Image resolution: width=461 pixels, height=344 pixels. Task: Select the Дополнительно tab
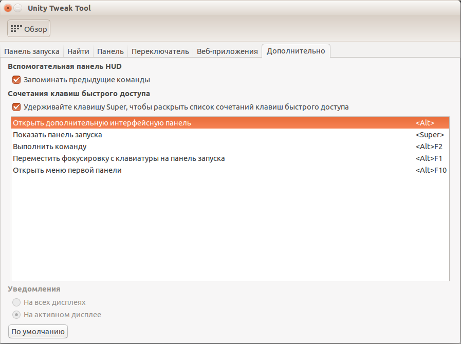(296, 51)
